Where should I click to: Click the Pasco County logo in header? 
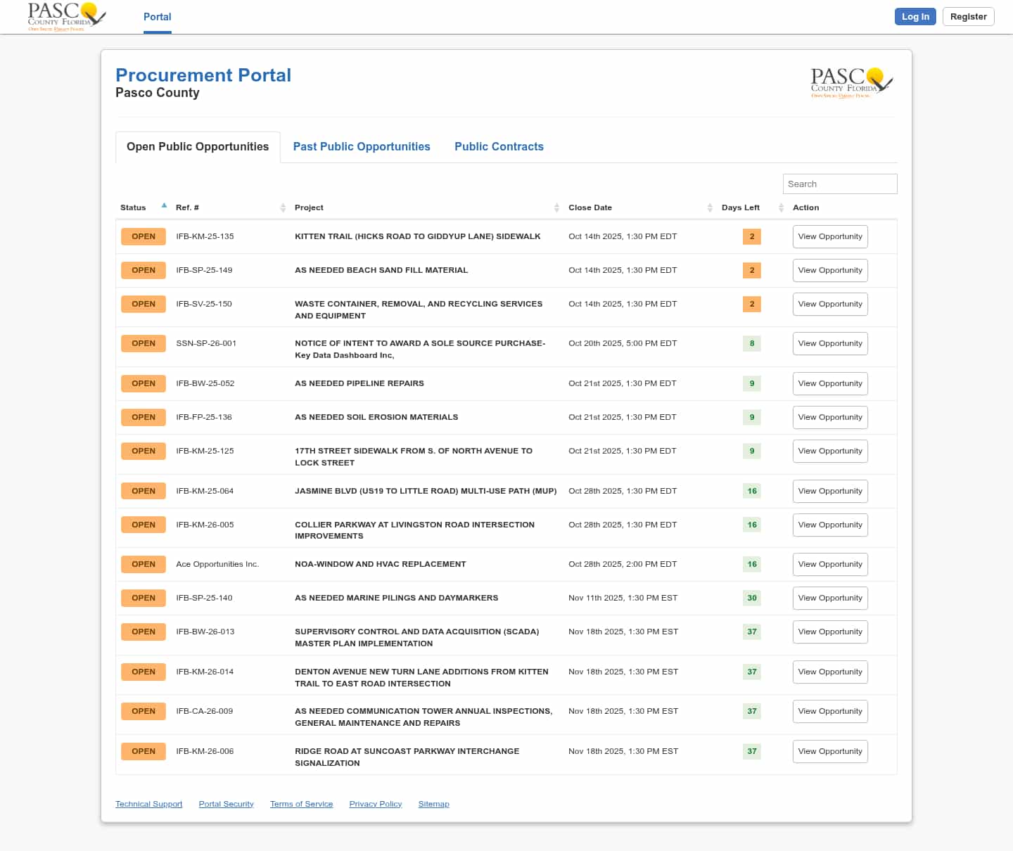coord(66,16)
